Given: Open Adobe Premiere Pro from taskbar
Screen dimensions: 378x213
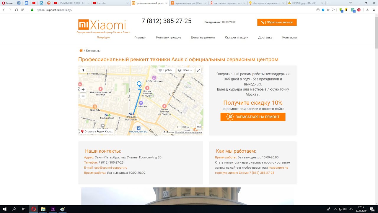Looking at the screenshot, I should [x=53, y=209].
